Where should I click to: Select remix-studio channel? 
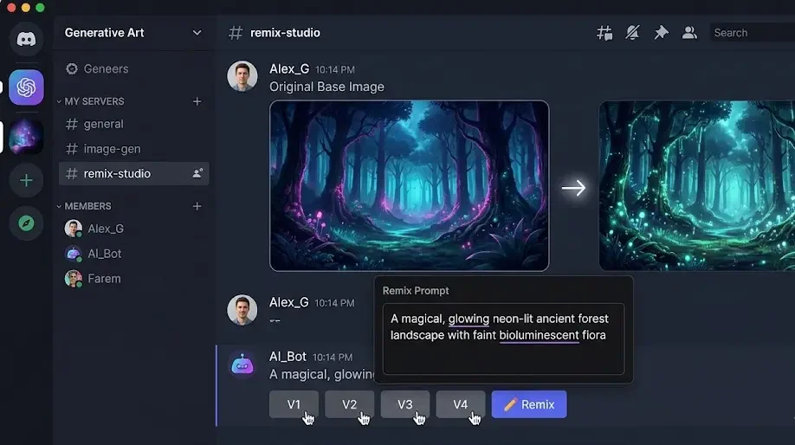pos(134,174)
